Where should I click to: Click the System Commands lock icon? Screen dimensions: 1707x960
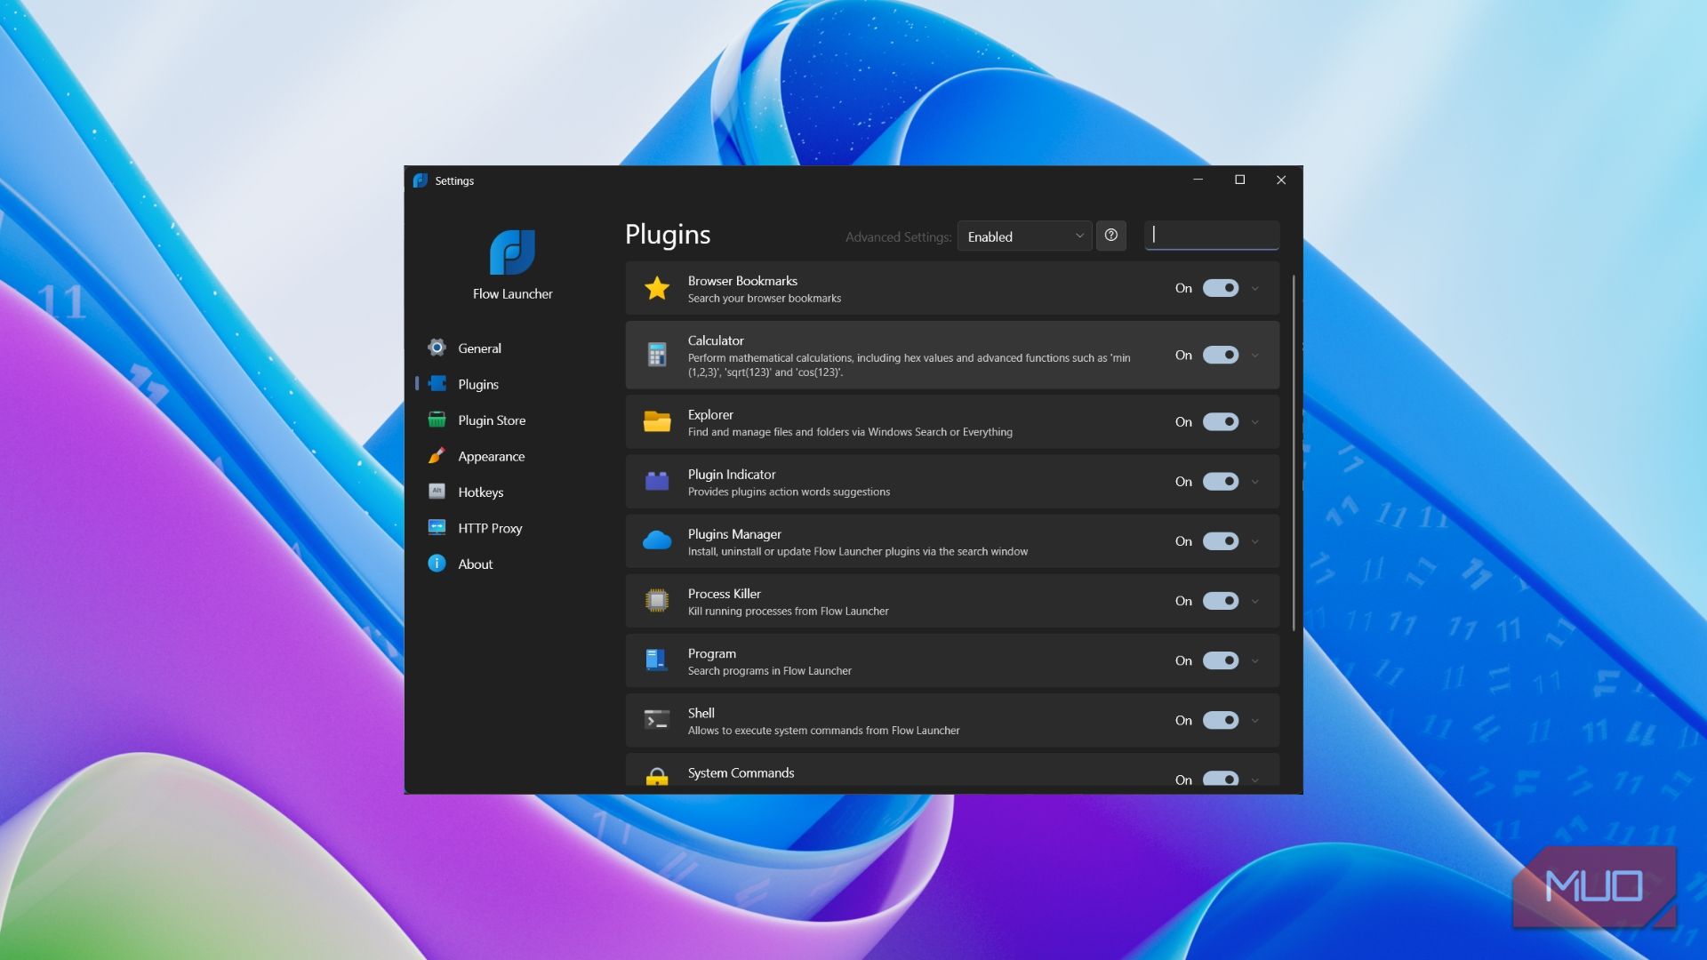point(657,777)
